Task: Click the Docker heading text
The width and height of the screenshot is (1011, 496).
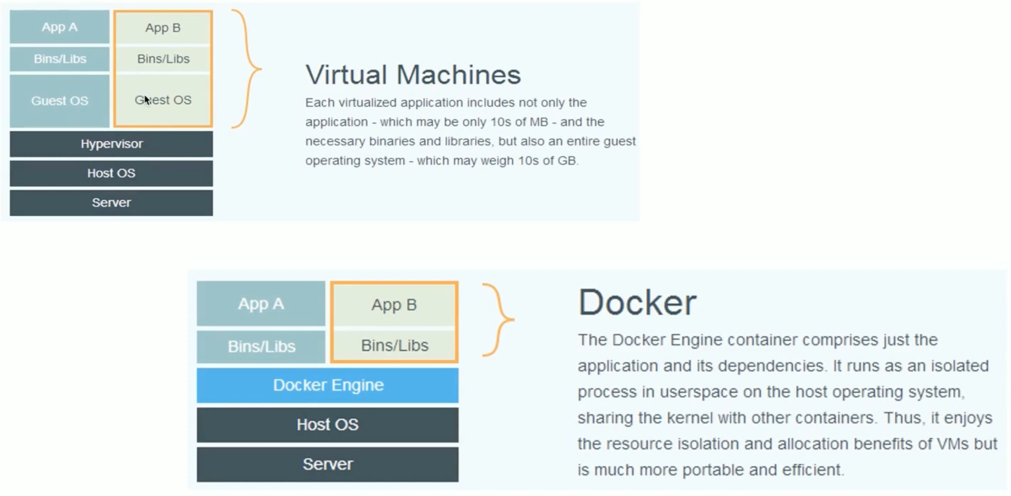Action: point(637,303)
